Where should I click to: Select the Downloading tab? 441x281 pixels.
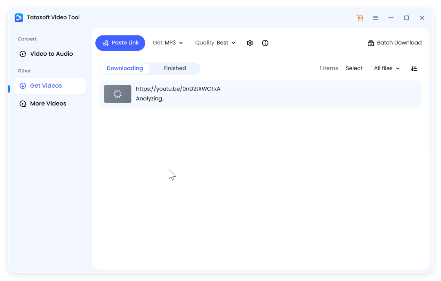(x=125, y=68)
